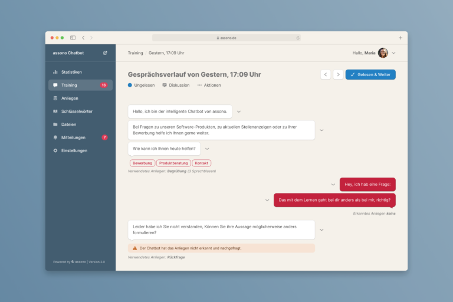Click the Dateien folder icon

click(x=55, y=124)
